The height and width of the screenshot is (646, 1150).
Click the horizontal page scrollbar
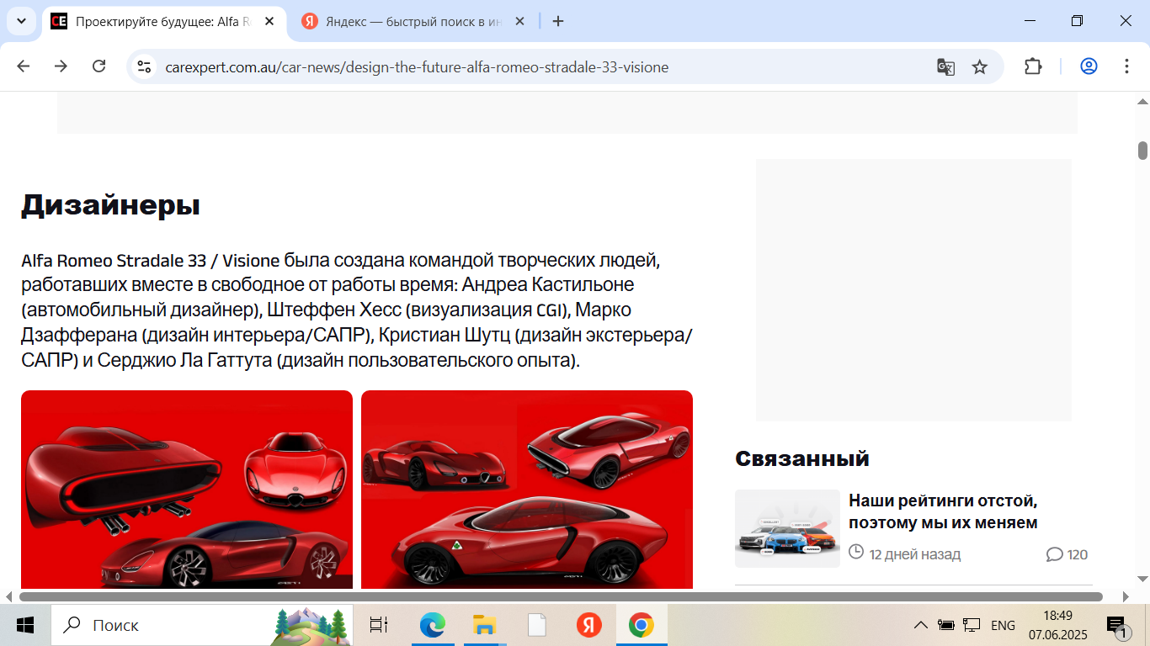(560, 596)
